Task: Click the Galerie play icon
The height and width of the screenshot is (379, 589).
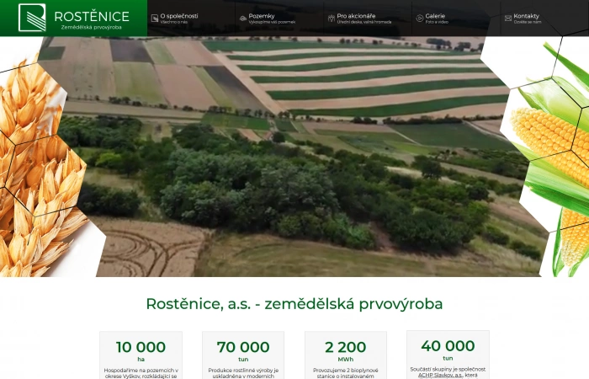Action: 420,18
